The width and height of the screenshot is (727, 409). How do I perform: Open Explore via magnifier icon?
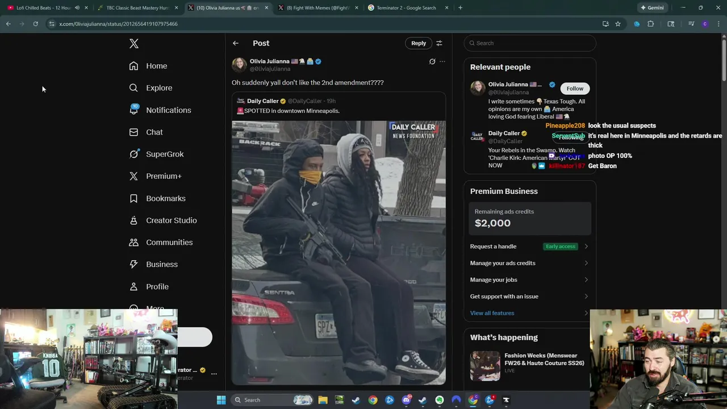pos(133,88)
